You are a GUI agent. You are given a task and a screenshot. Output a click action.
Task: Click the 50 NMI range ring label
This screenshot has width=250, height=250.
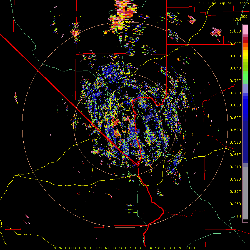coord(125,73)
